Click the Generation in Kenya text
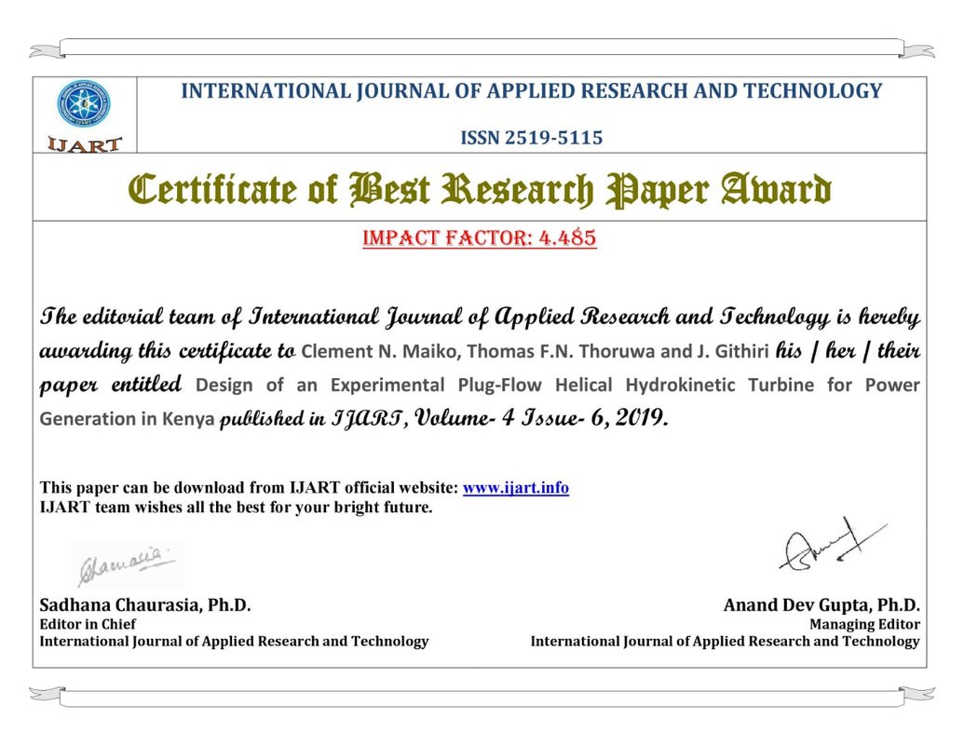The image size is (964, 745). point(128,419)
